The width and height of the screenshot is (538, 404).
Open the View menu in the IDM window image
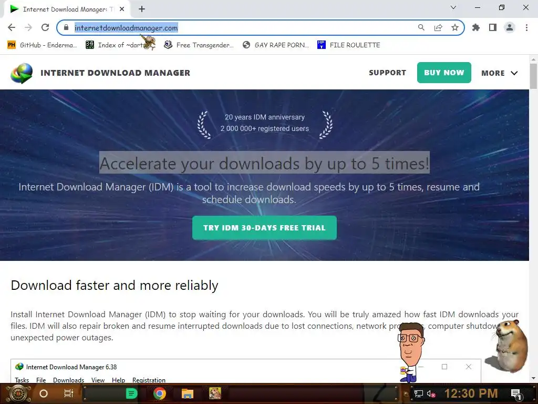click(98, 380)
